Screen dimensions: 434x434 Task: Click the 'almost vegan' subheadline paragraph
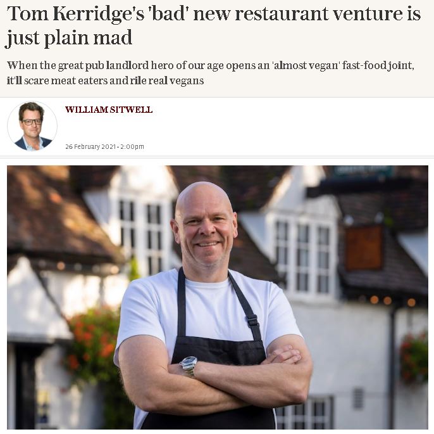[210, 73]
